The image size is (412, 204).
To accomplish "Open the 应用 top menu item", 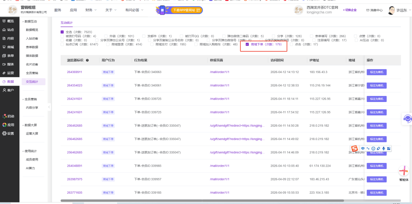I will [73, 10].
